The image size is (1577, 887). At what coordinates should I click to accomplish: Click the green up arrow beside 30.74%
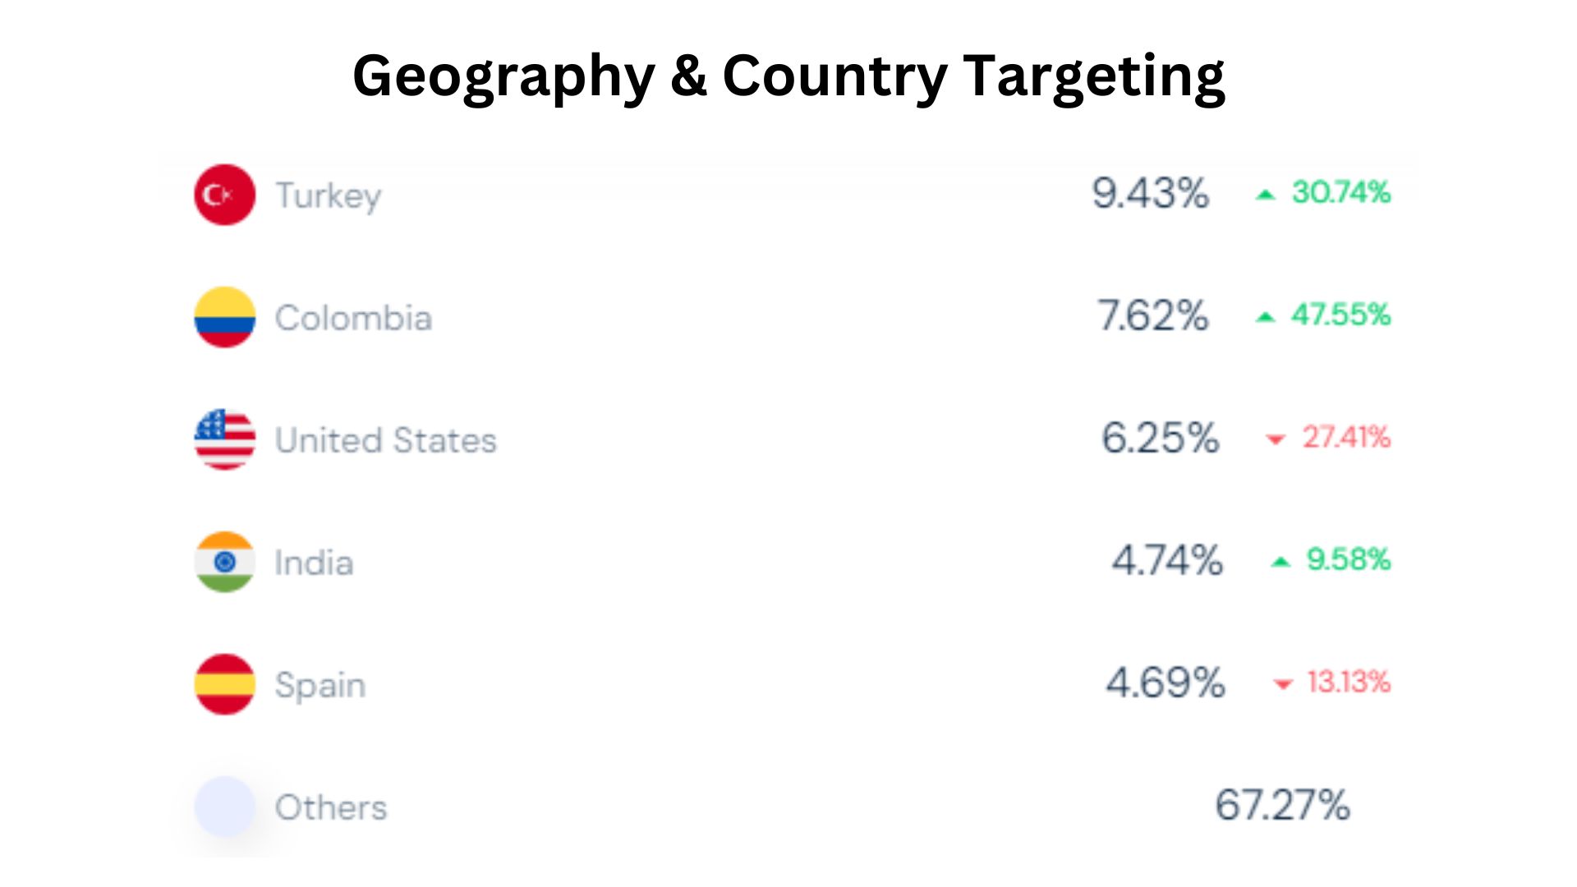coord(1266,195)
